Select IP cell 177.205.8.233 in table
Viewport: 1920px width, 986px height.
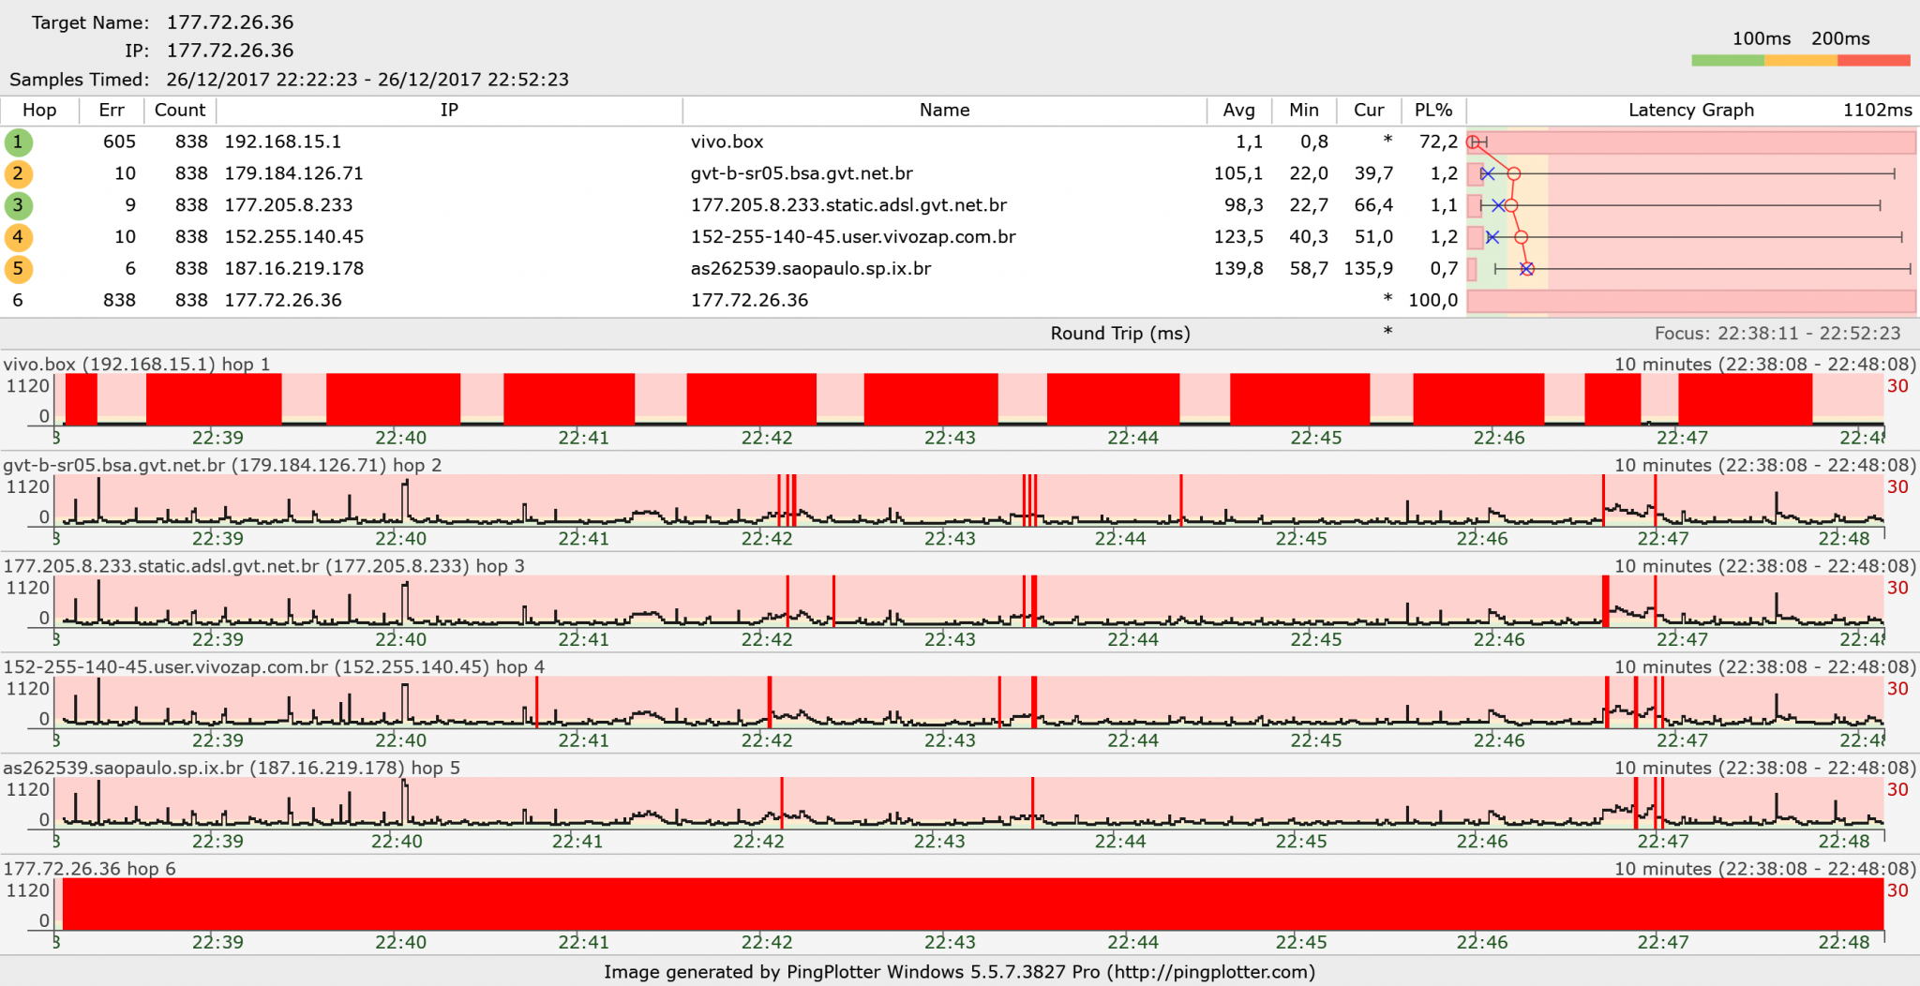[289, 205]
